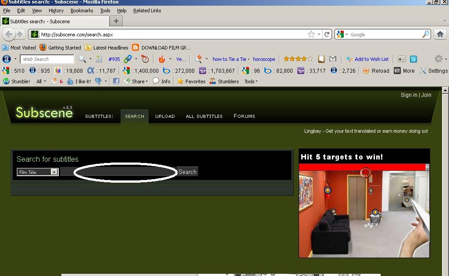This screenshot has height=276, width=449.
Task: Open the History menu
Action: pyautogui.click(x=56, y=11)
